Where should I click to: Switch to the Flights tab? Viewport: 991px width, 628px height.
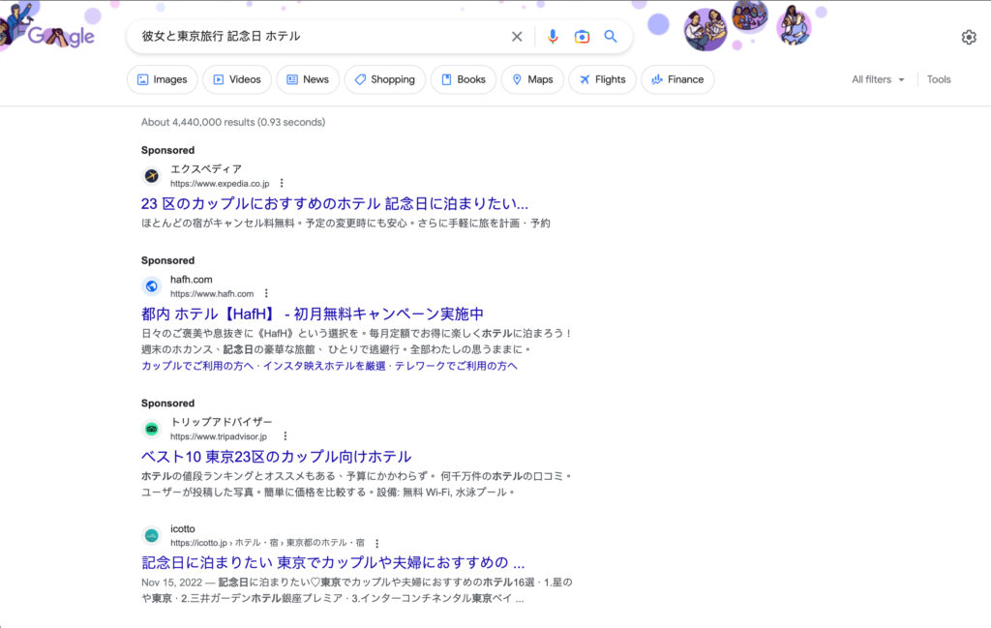coord(602,79)
